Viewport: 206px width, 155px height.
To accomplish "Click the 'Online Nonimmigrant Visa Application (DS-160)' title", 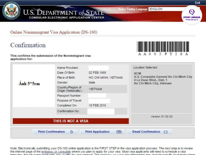I will point(54,32).
